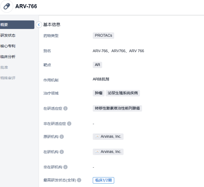Screen dimensions: 204x187
Task: Select the 肿瘤 therapeutic area tag
Action: (x=99, y=93)
